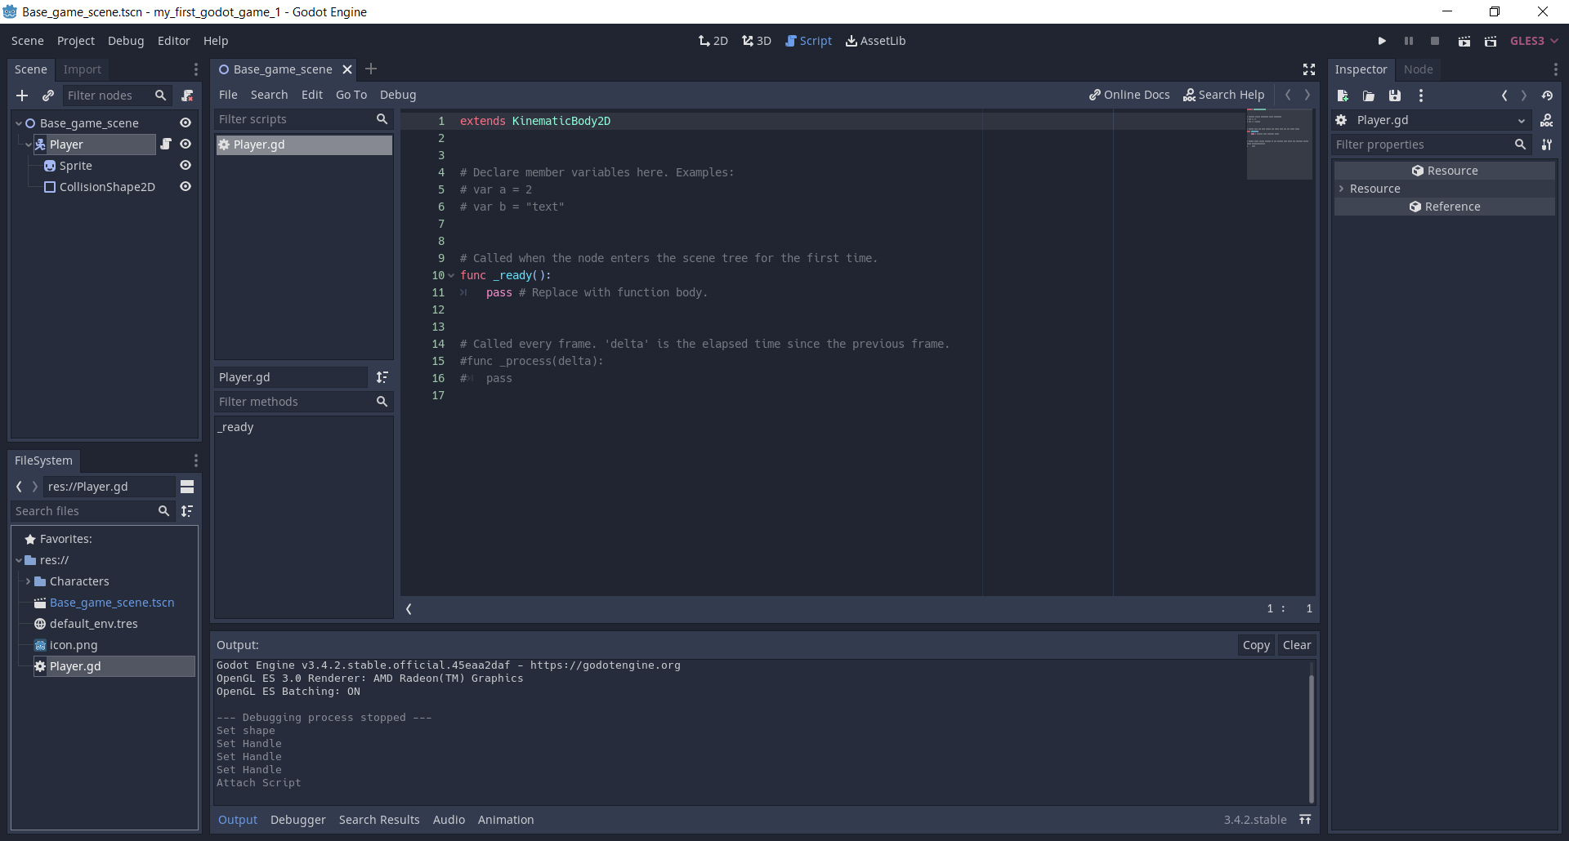Toggle FileSystem split view mode
The height and width of the screenshot is (841, 1569).
click(x=187, y=487)
